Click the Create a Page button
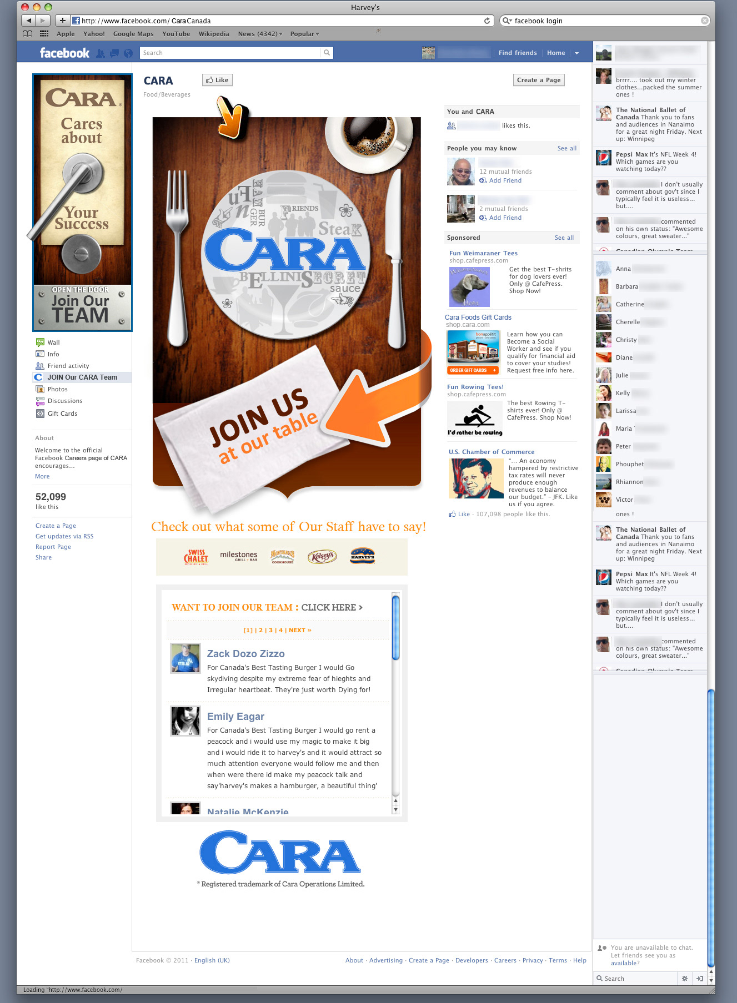The image size is (737, 1003). coord(539,80)
